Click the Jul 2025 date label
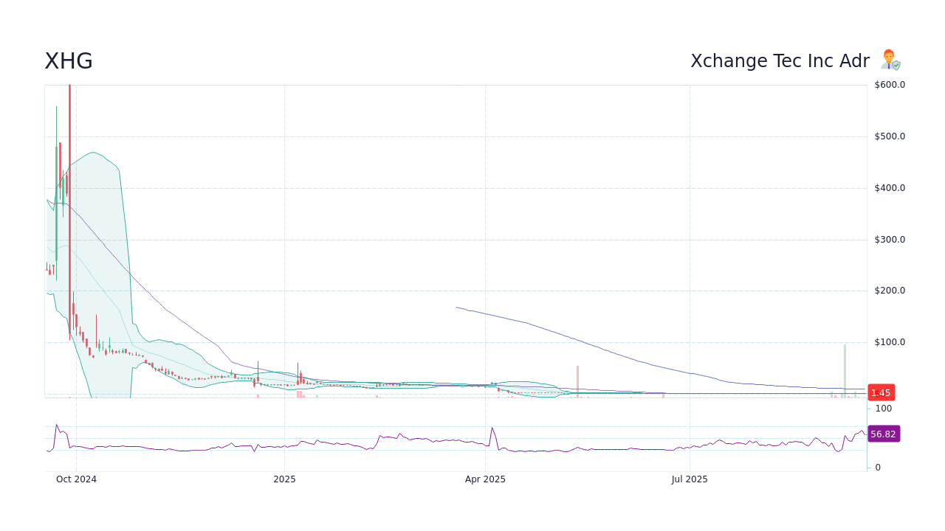The height and width of the screenshot is (531, 945). 690,479
